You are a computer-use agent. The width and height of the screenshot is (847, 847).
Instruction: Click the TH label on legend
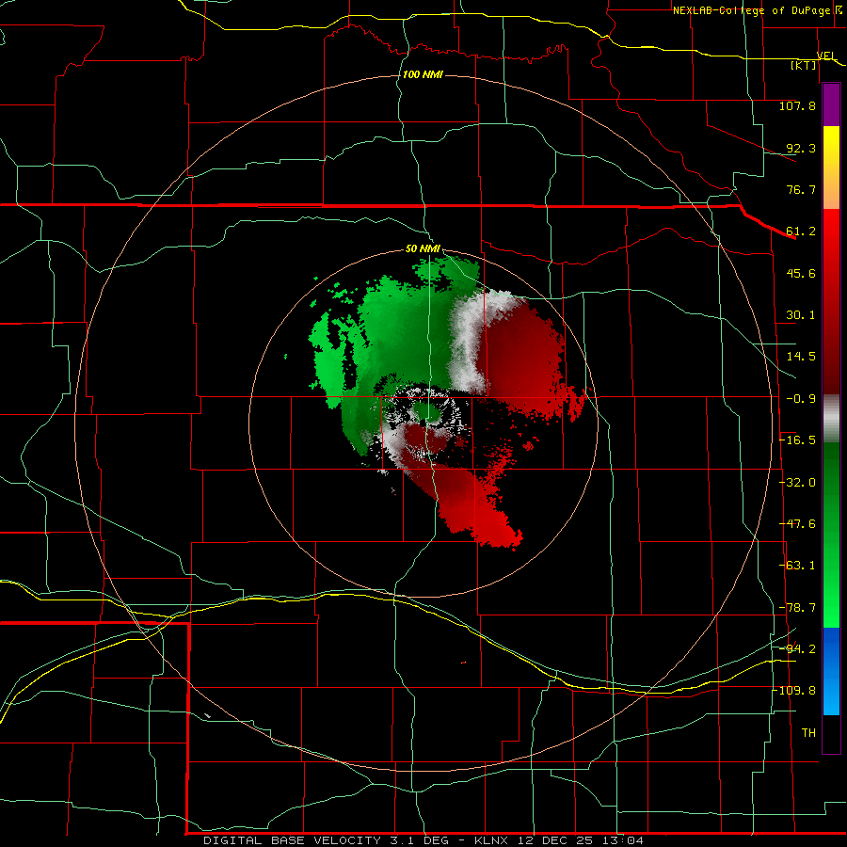pyautogui.click(x=808, y=733)
